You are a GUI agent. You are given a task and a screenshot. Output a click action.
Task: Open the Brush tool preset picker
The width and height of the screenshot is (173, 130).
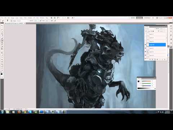[x=3, y=21]
